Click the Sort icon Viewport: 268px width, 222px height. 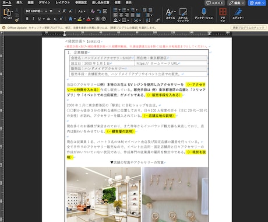[148, 20]
